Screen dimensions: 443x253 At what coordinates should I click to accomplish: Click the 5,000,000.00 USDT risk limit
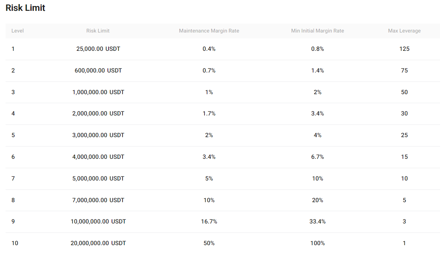98,179
